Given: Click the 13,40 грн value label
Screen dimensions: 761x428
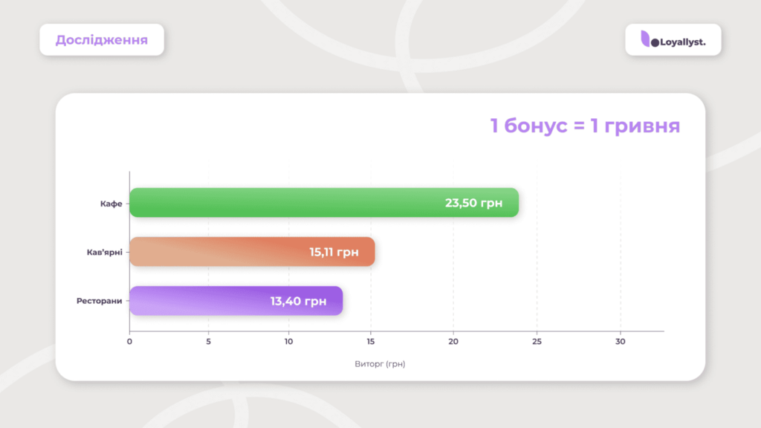Looking at the screenshot, I should 298,301.
